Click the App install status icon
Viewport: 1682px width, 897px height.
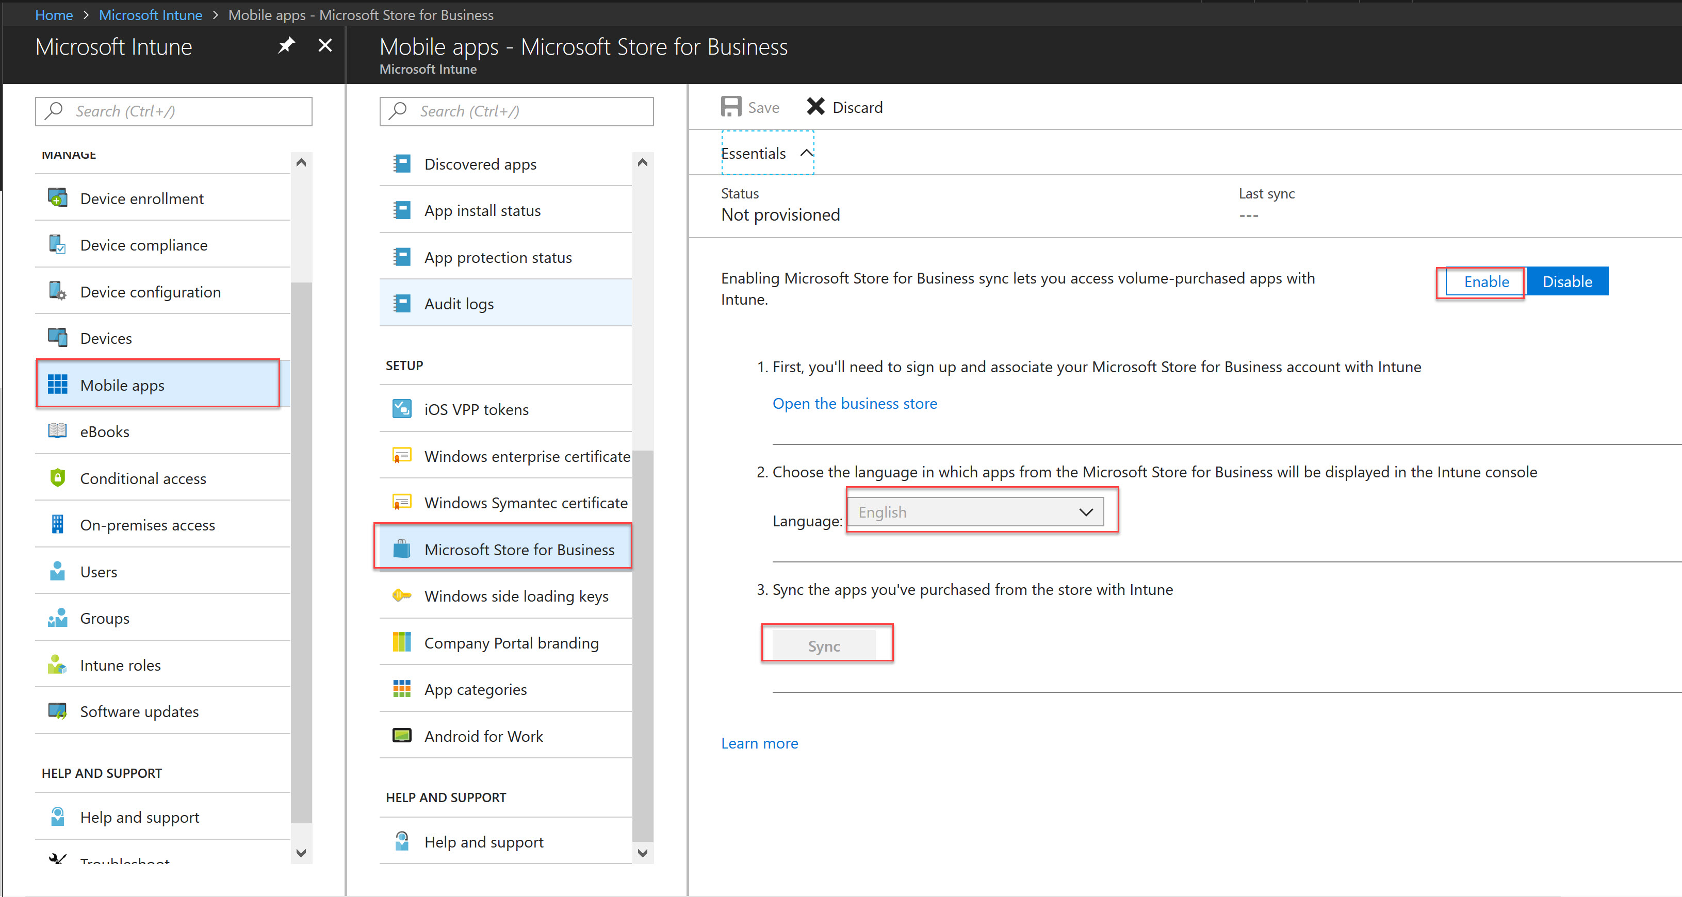coord(402,210)
